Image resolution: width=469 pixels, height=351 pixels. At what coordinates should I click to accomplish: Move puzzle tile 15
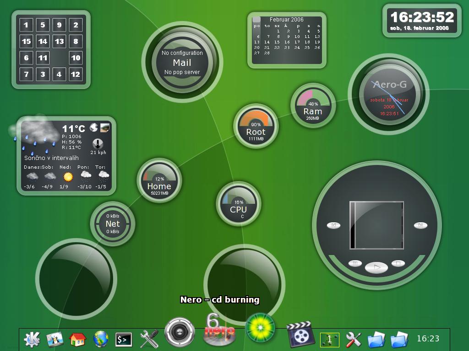pyautogui.click(x=26, y=41)
